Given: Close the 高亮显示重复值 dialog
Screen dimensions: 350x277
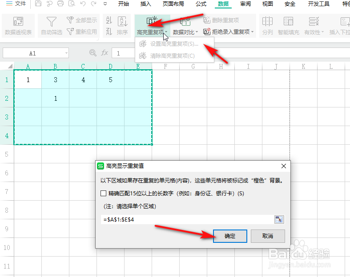Looking at the screenshot, I should click(x=283, y=166).
